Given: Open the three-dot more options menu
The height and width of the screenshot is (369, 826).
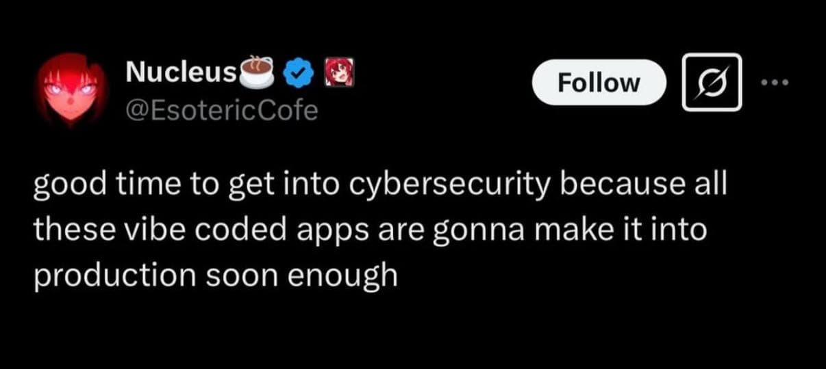Looking at the screenshot, I should (x=775, y=83).
